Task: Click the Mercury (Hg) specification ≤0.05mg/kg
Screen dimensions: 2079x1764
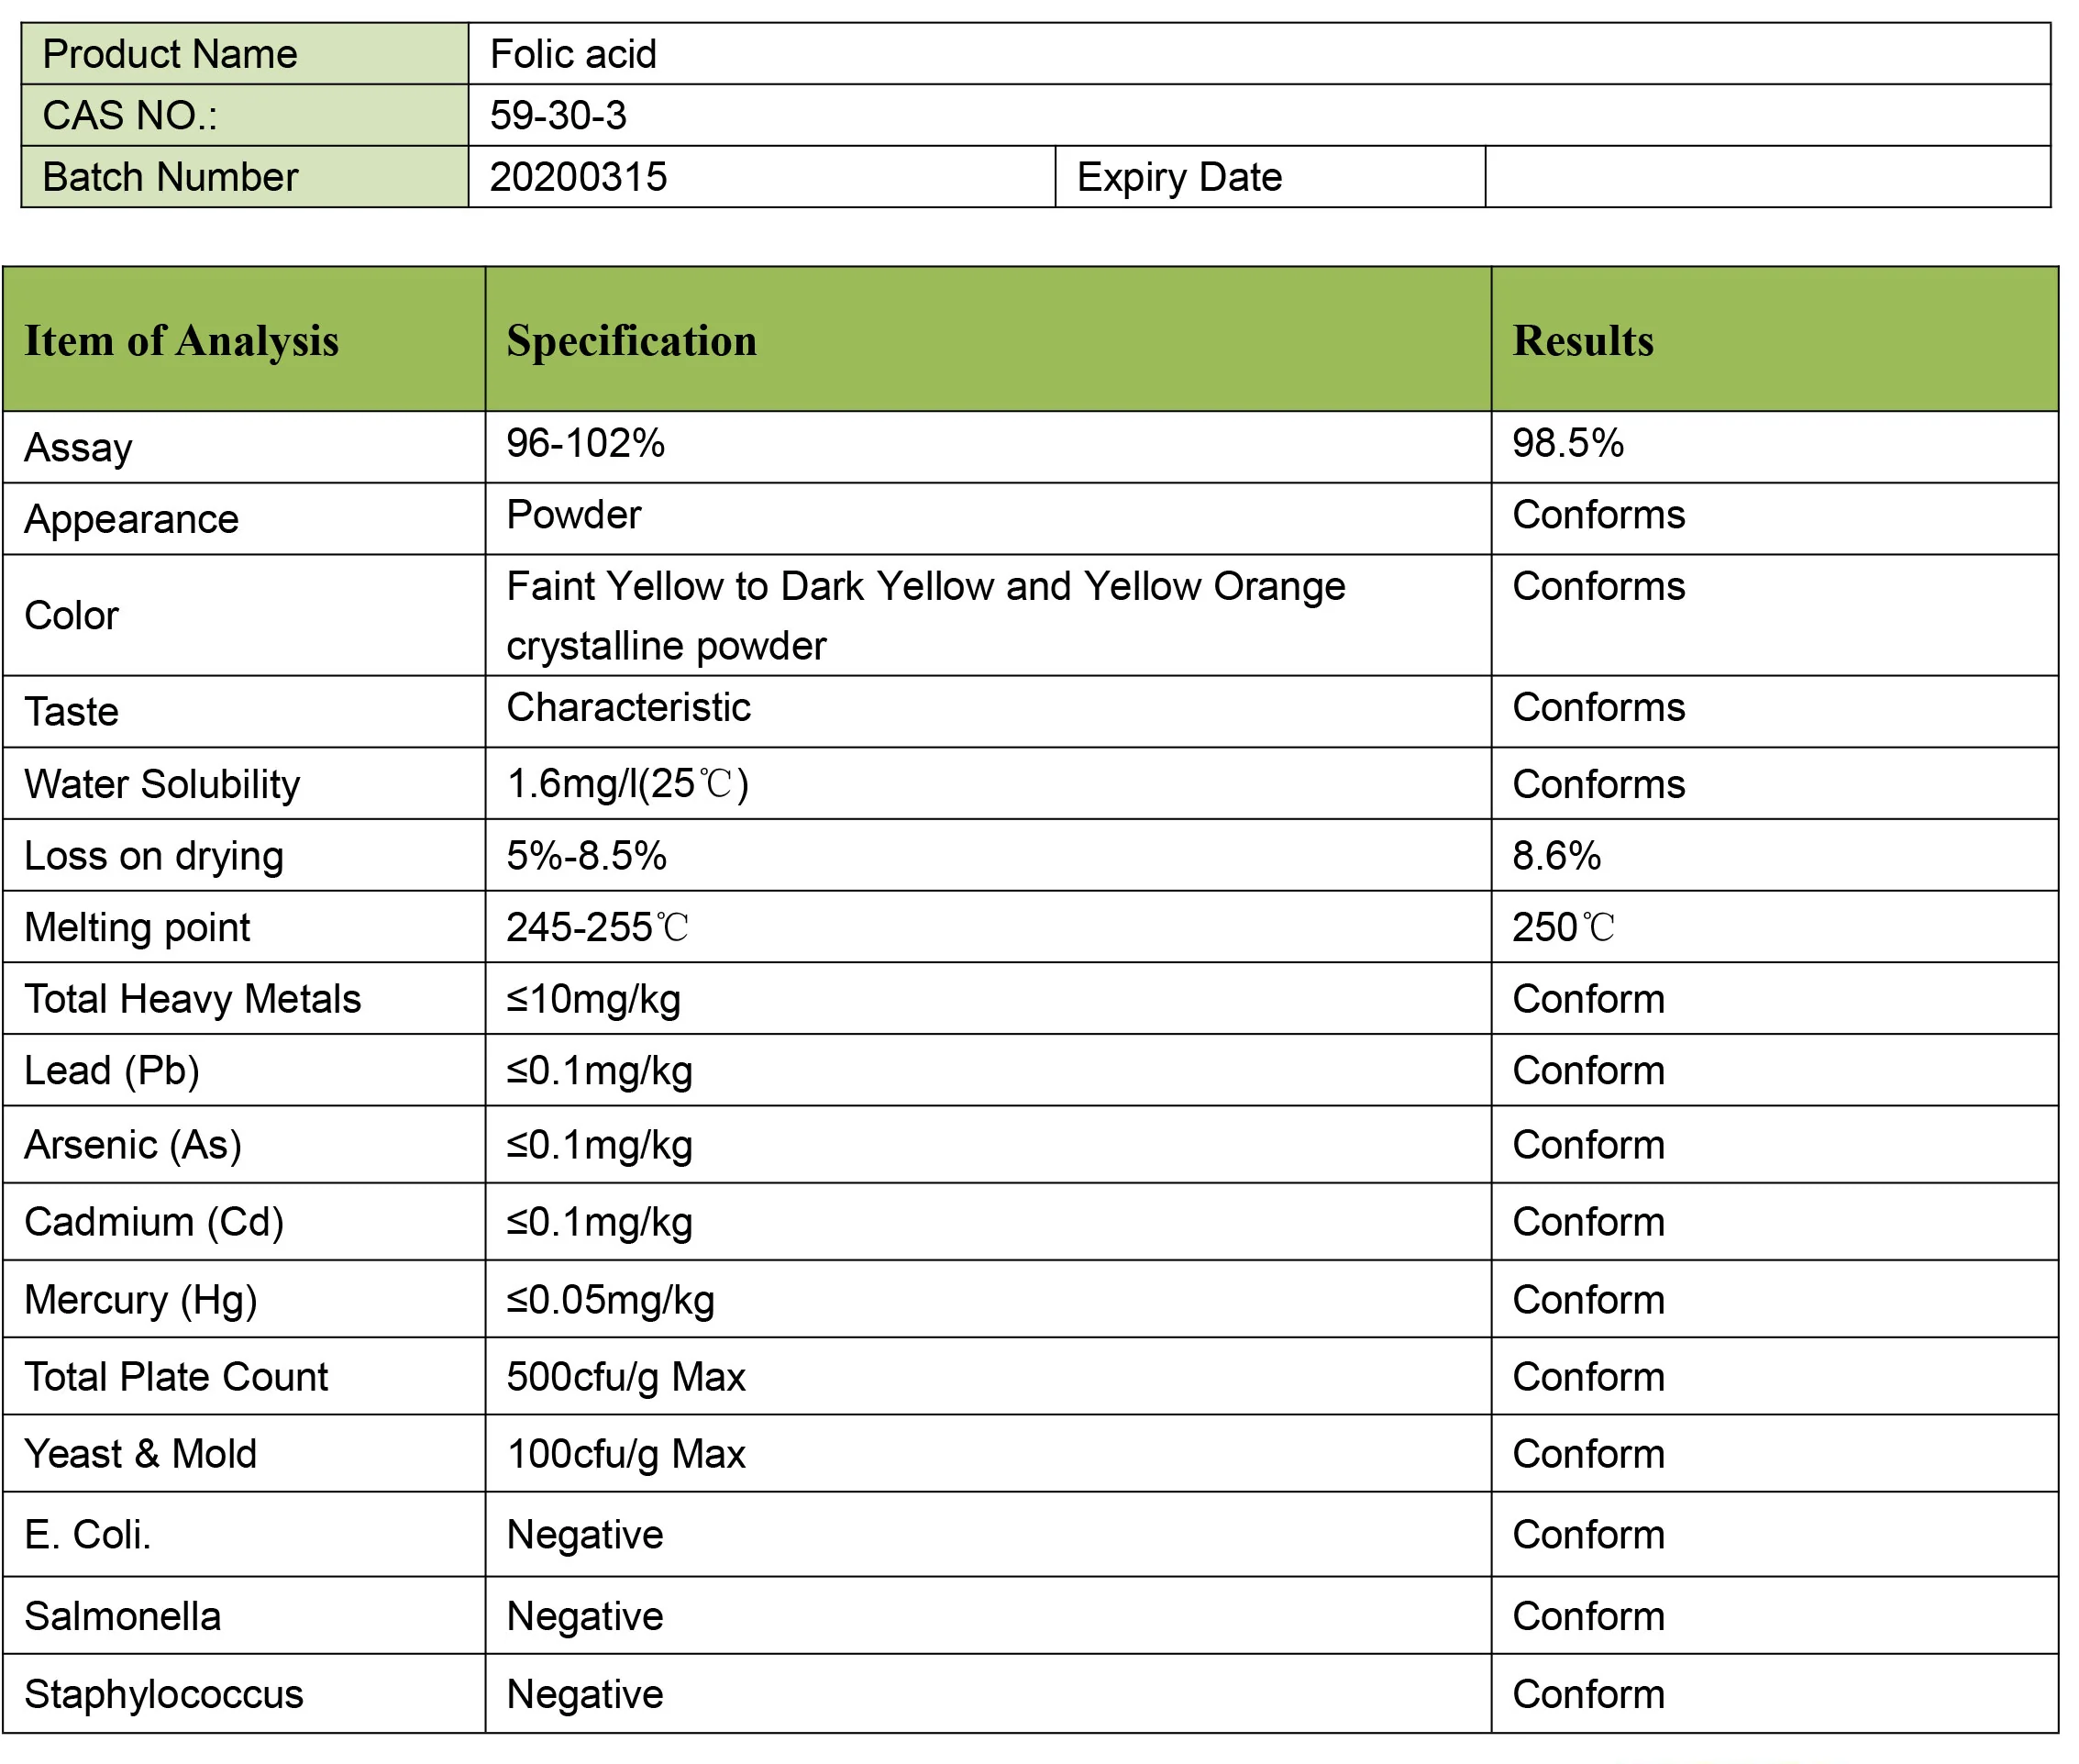Action: coord(610,1299)
